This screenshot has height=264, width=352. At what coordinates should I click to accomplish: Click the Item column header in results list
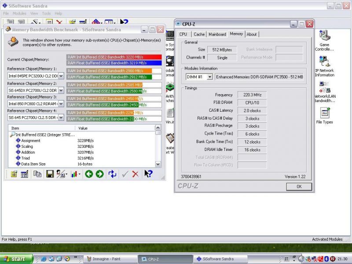click(x=41, y=128)
